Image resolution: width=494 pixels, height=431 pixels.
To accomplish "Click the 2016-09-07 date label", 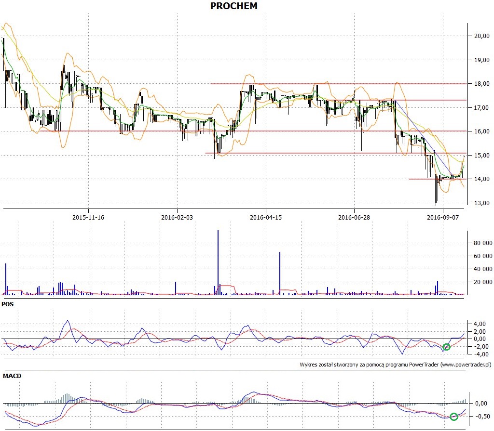I will 443,217.
